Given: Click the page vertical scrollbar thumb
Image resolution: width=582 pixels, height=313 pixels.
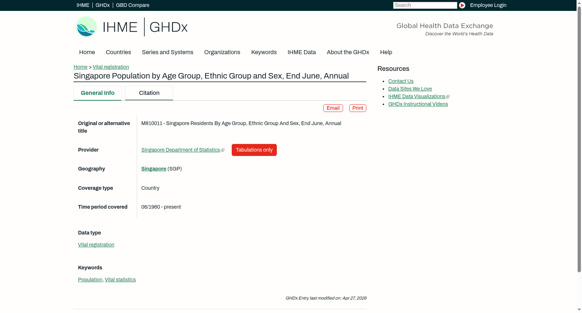Looking at the screenshot, I should pyautogui.click(x=579, y=139).
